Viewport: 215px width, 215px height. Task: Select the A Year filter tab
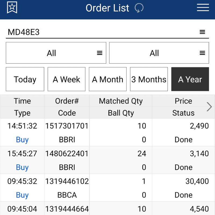(190, 79)
